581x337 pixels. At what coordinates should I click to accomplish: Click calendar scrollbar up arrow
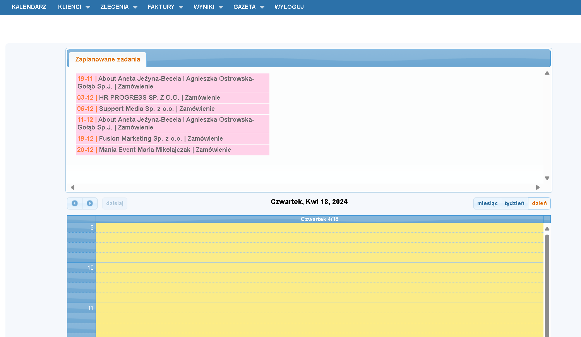click(x=547, y=229)
